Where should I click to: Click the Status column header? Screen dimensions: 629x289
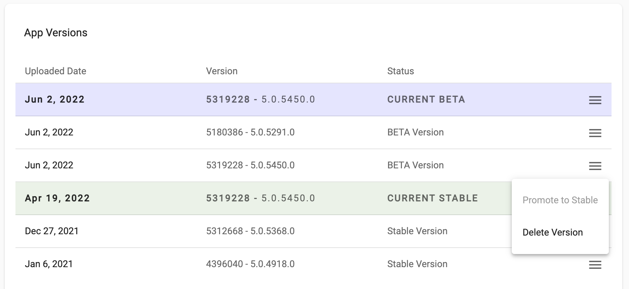[401, 71]
